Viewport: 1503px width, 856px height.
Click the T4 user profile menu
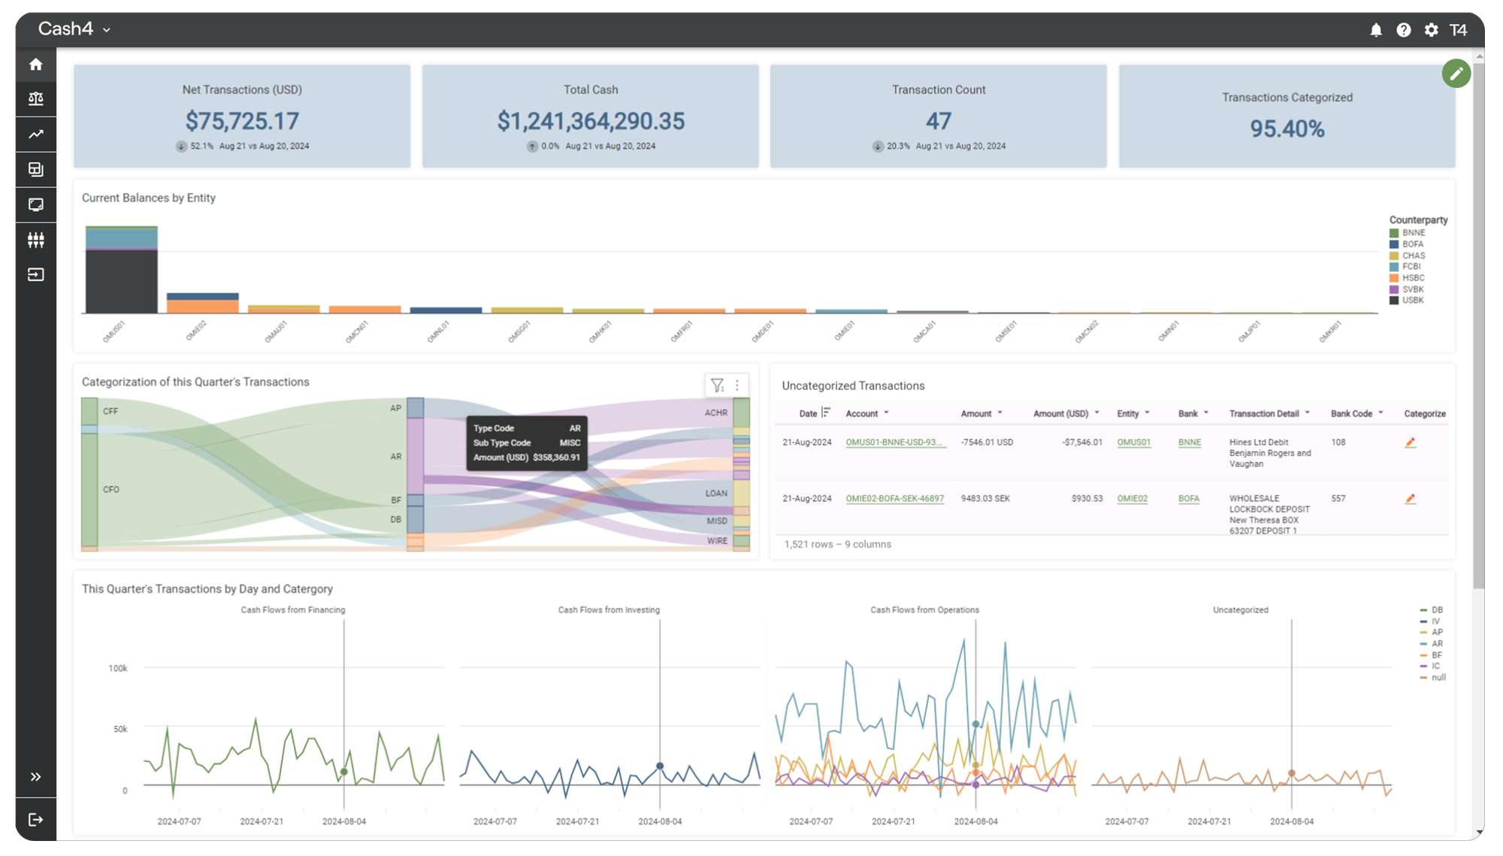click(1458, 30)
